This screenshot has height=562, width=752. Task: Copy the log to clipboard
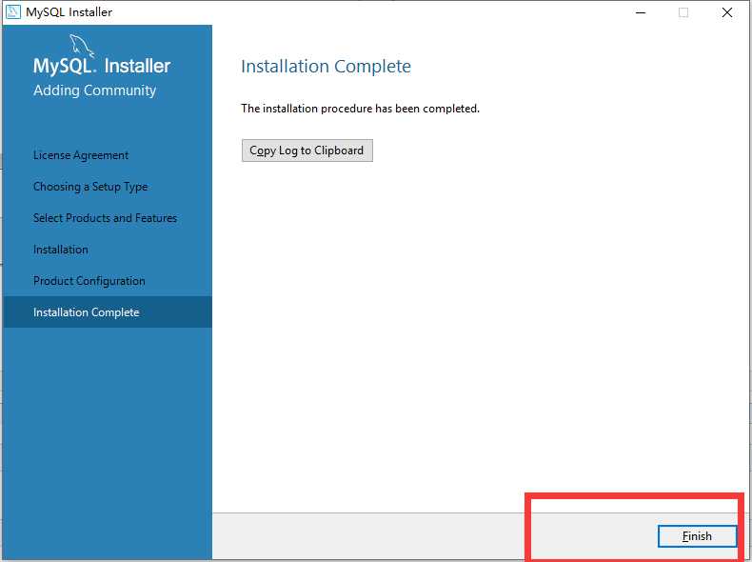307,151
